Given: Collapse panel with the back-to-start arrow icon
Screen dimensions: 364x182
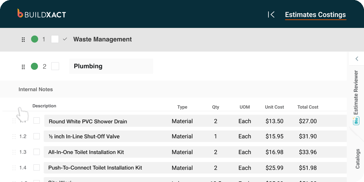Looking at the screenshot, I should pyautogui.click(x=271, y=15).
